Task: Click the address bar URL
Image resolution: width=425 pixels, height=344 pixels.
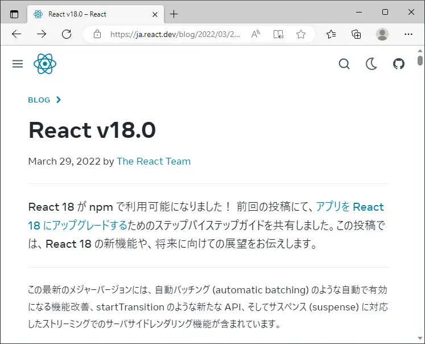Action: pyautogui.click(x=175, y=34)
